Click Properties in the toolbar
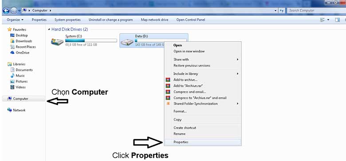Viewport: 346px width, 161px height. tap(39, 20)
